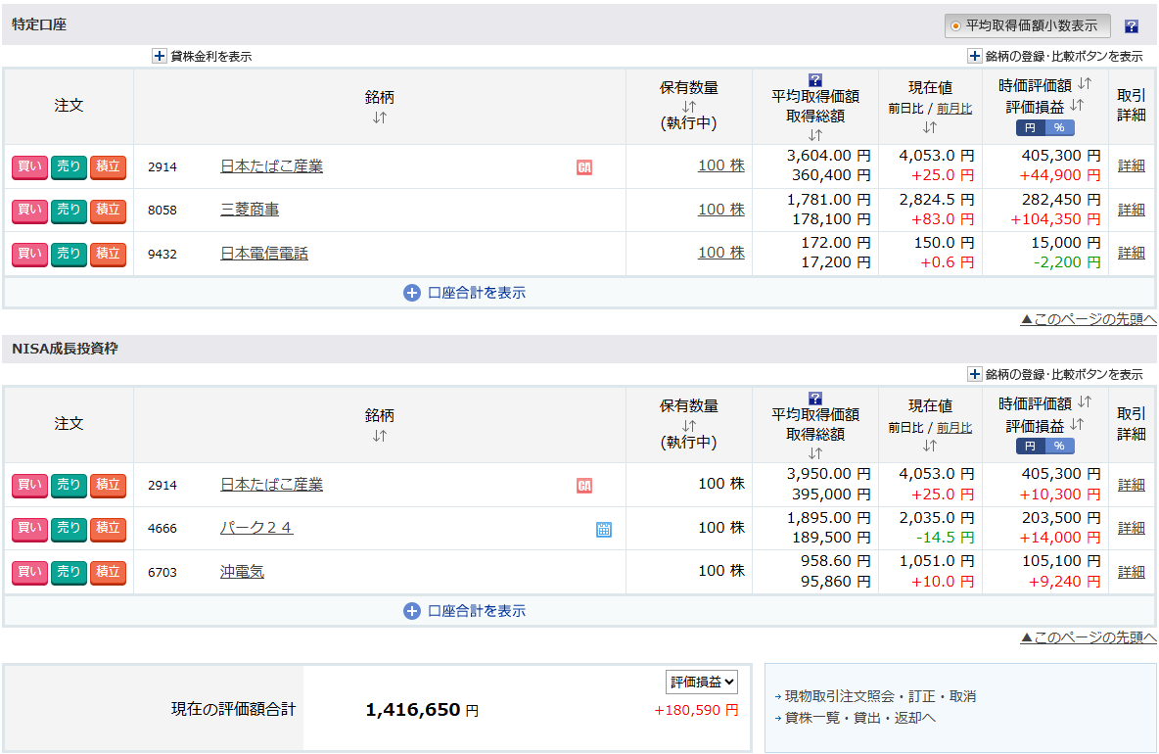Sort 特定口座 table by 取得総額 arrows
Image resolution: width=1159 pixels, height=754 pixels.
click(815, 135)
